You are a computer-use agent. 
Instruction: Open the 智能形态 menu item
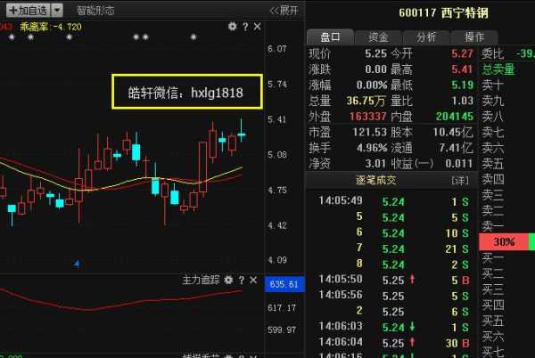[x=95, y=11]
